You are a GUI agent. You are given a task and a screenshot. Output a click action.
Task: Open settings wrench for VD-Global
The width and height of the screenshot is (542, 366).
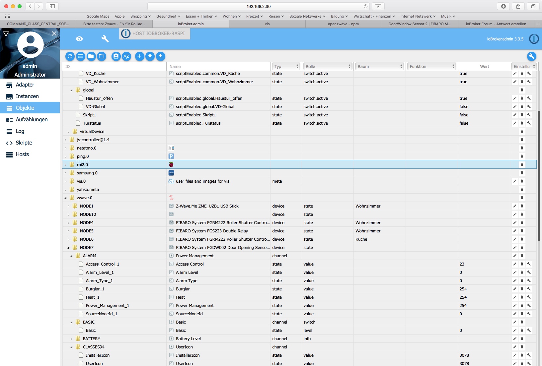tap(529, 107)
